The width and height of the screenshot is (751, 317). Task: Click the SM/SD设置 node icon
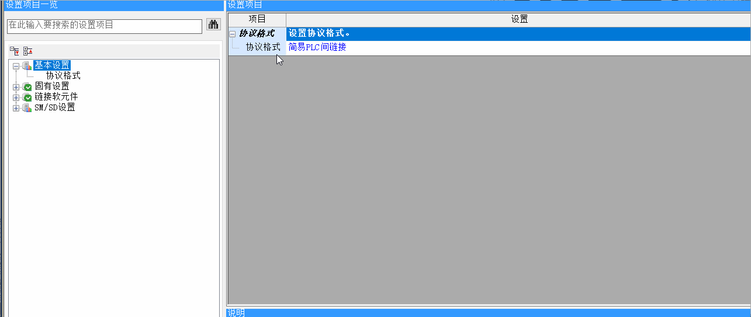coord(27,107)
